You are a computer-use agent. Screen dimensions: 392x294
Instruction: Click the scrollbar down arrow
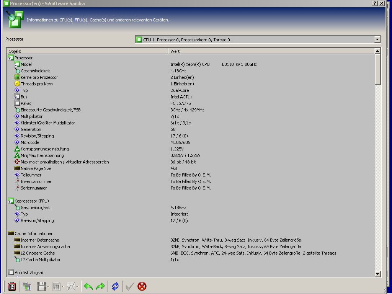[x=377, y=274]
